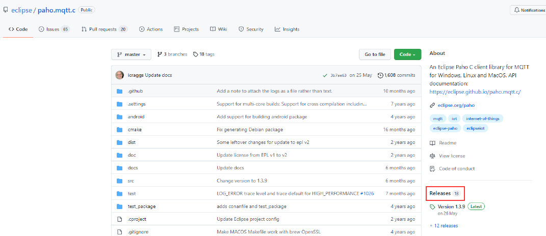Click the Latest release badge

(x=476, y=206)
